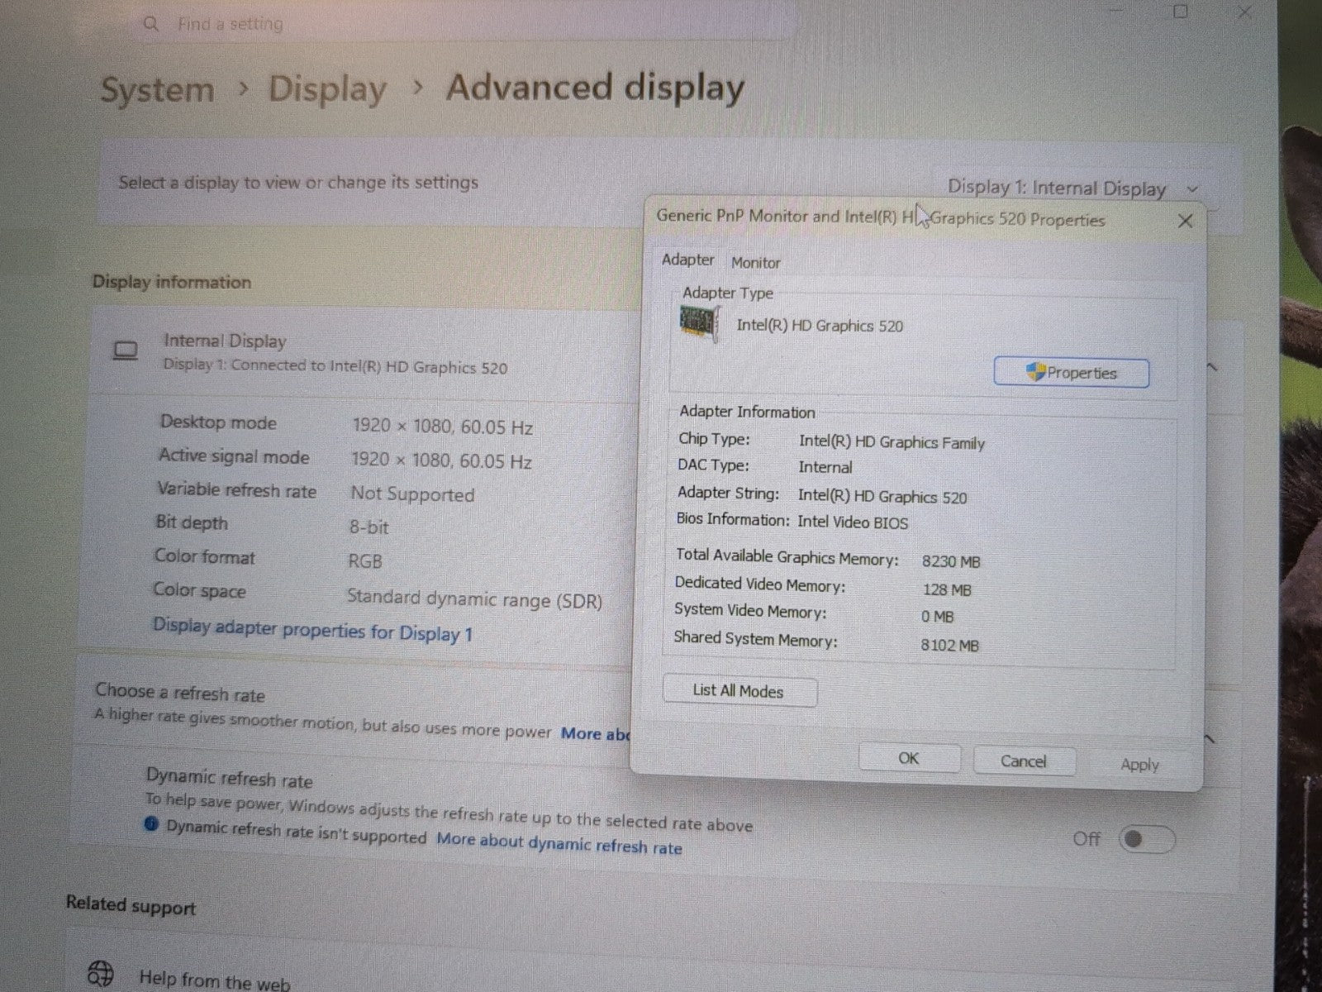The height and width of the screenshot is (992, 1322).
Task: Click the DAC Type Internal value
Action: click(x=825, y=467)
